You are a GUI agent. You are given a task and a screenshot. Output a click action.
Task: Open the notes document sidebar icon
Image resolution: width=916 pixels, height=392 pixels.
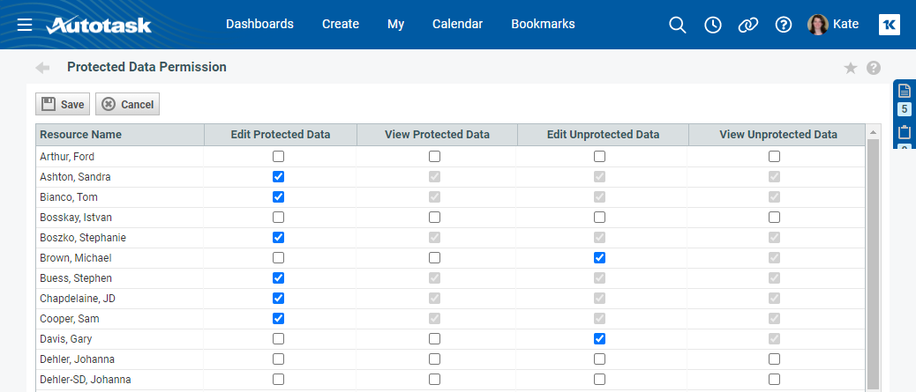(905, 91)
